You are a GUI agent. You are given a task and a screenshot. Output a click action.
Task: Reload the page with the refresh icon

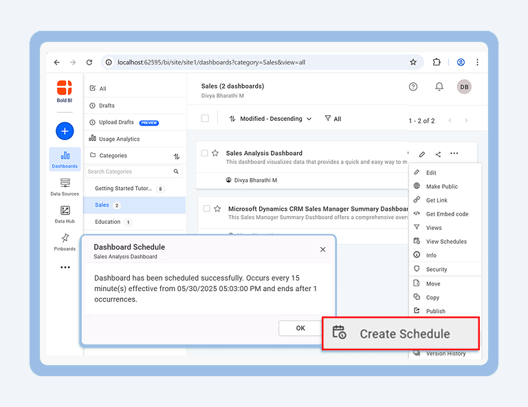click(89, 62)
